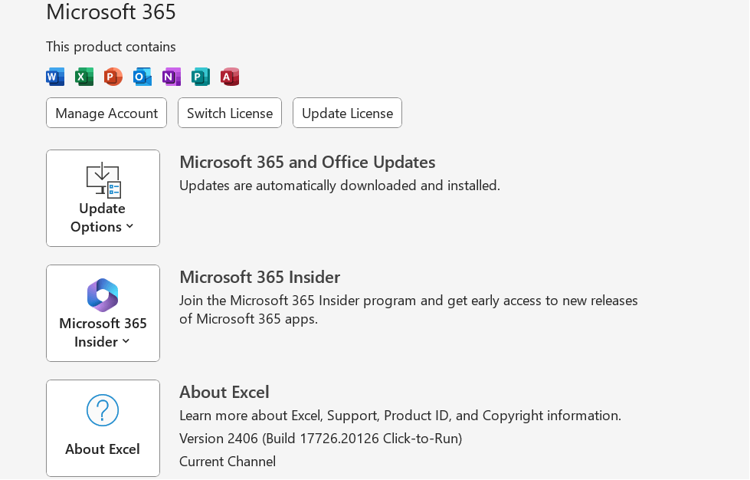
Task: Open the Microsoft 365 Insider dropdown
Action: click(103, 313)
